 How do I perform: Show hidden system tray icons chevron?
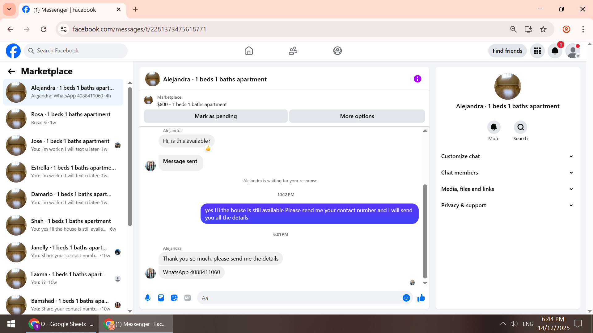click(x=503, y=324)
